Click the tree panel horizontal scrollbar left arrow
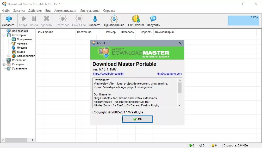 coord(3,140)
